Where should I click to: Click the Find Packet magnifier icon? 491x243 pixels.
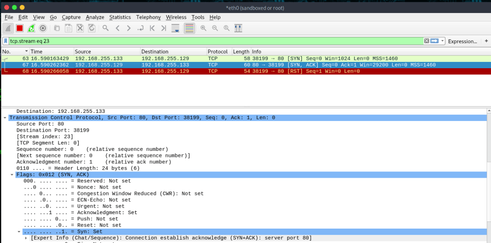(105, 28)
